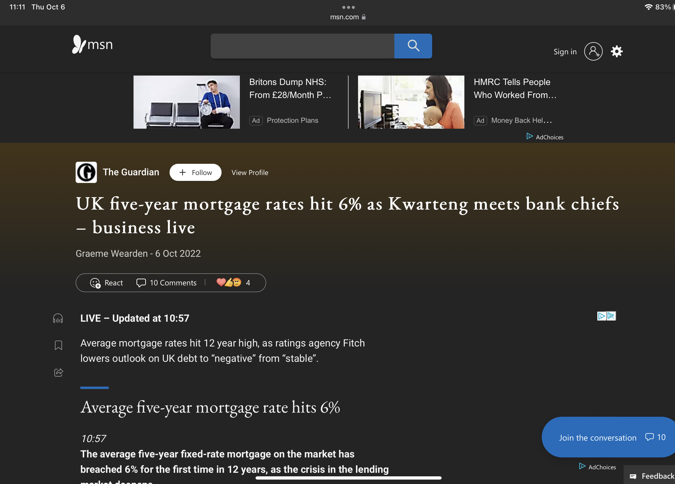
Task: Click the Money Back Hel… advertiser label
Action: point(521,120)
